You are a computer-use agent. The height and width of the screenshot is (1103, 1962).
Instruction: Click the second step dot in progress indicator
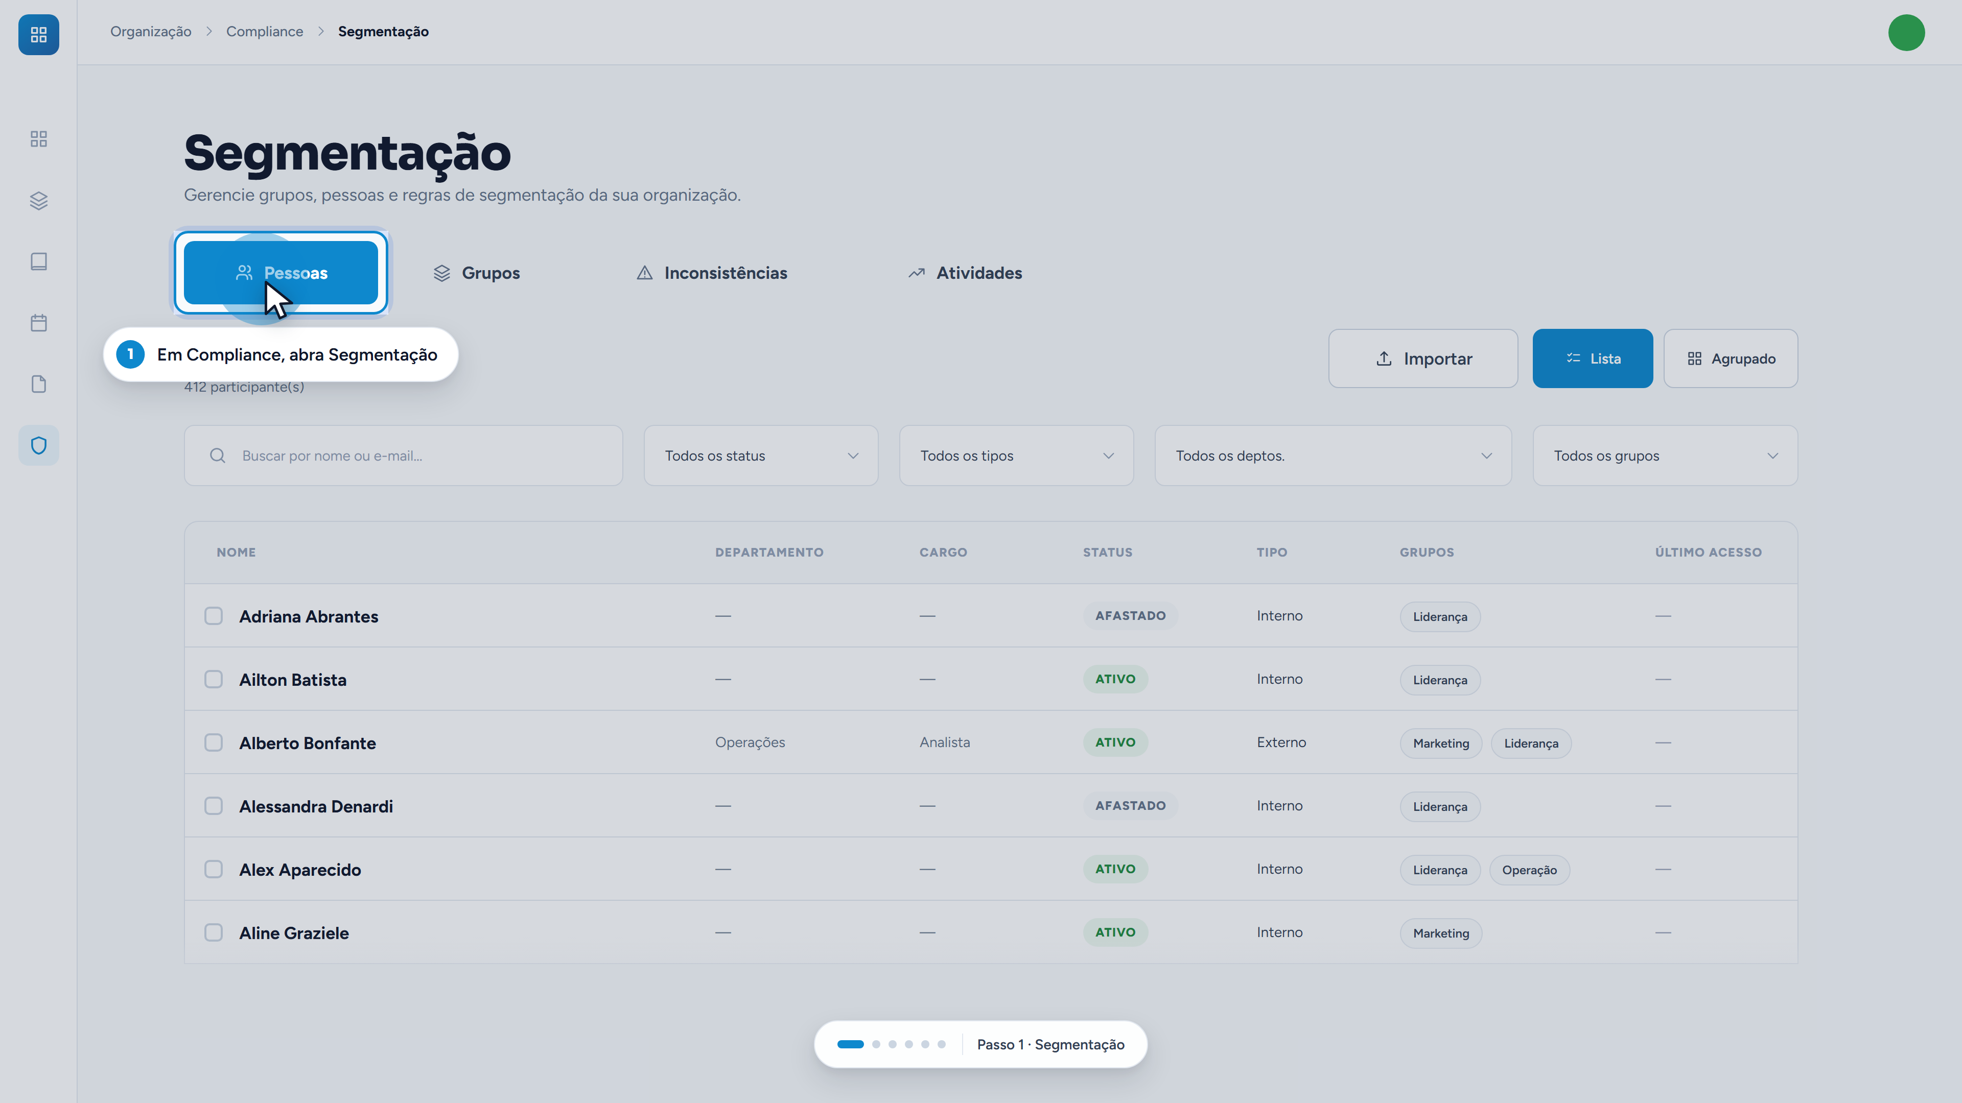[x=876, y=1044]
